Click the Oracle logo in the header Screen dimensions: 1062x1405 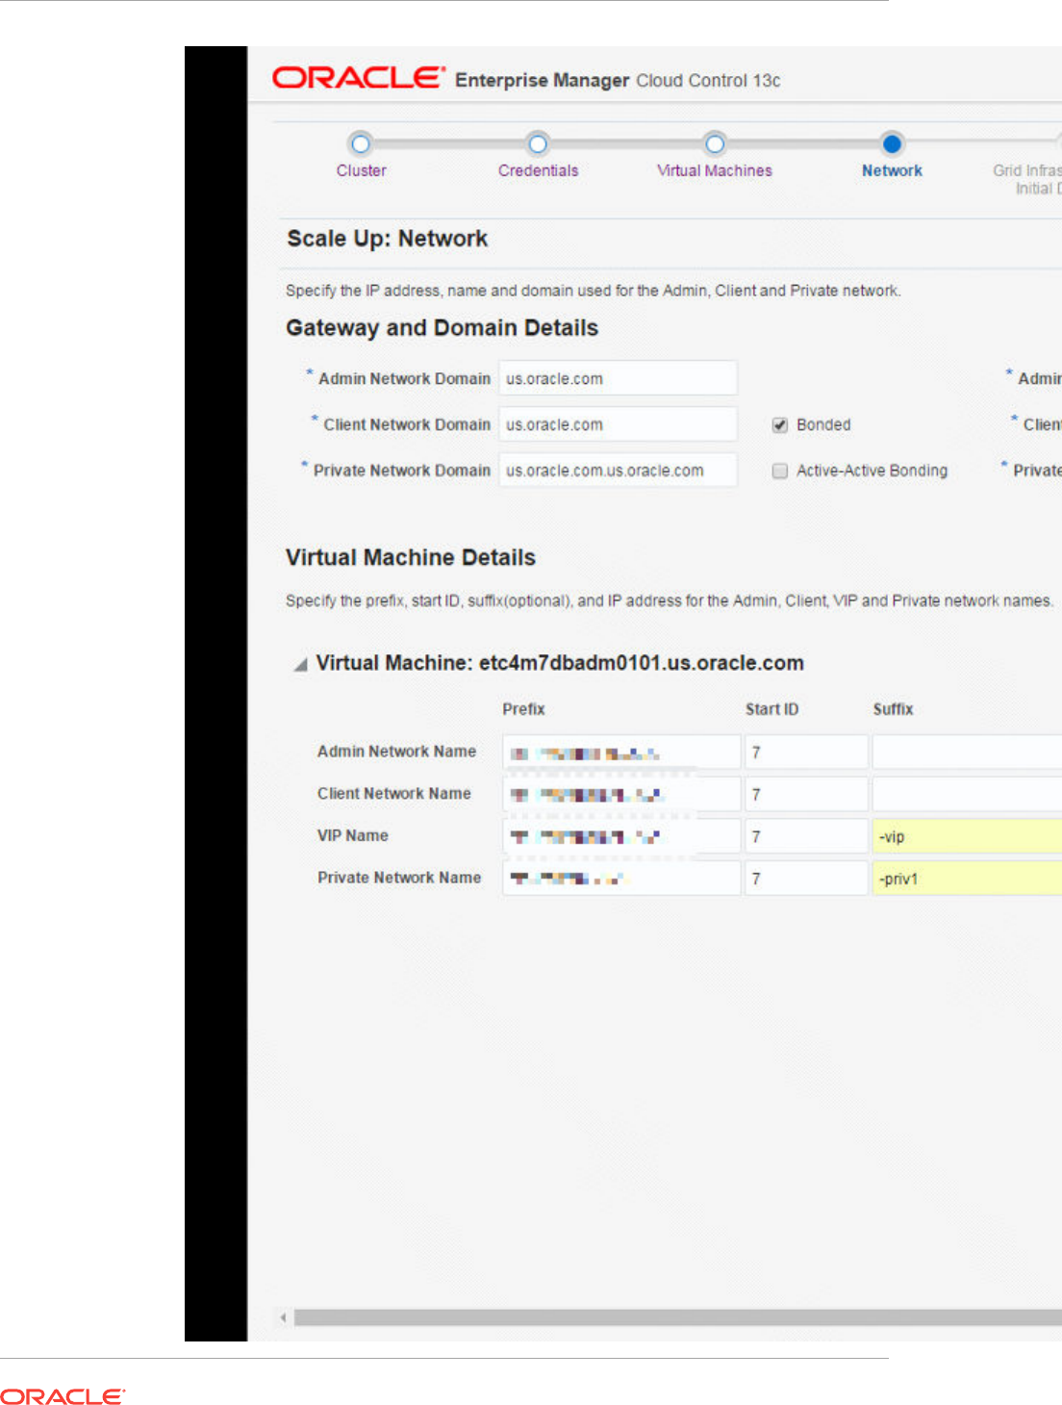[359, 78]
